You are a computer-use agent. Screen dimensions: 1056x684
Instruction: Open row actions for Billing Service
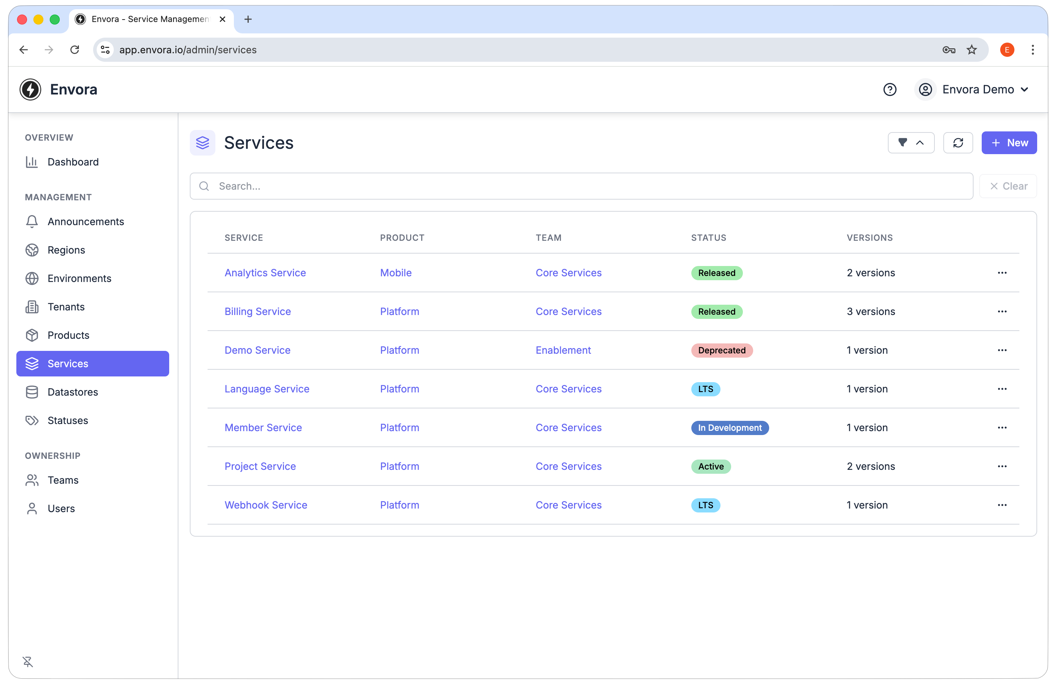pos(1002,311)
